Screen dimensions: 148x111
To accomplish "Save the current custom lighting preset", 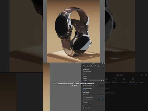I will pyautogui.click(x=103, y=80).
